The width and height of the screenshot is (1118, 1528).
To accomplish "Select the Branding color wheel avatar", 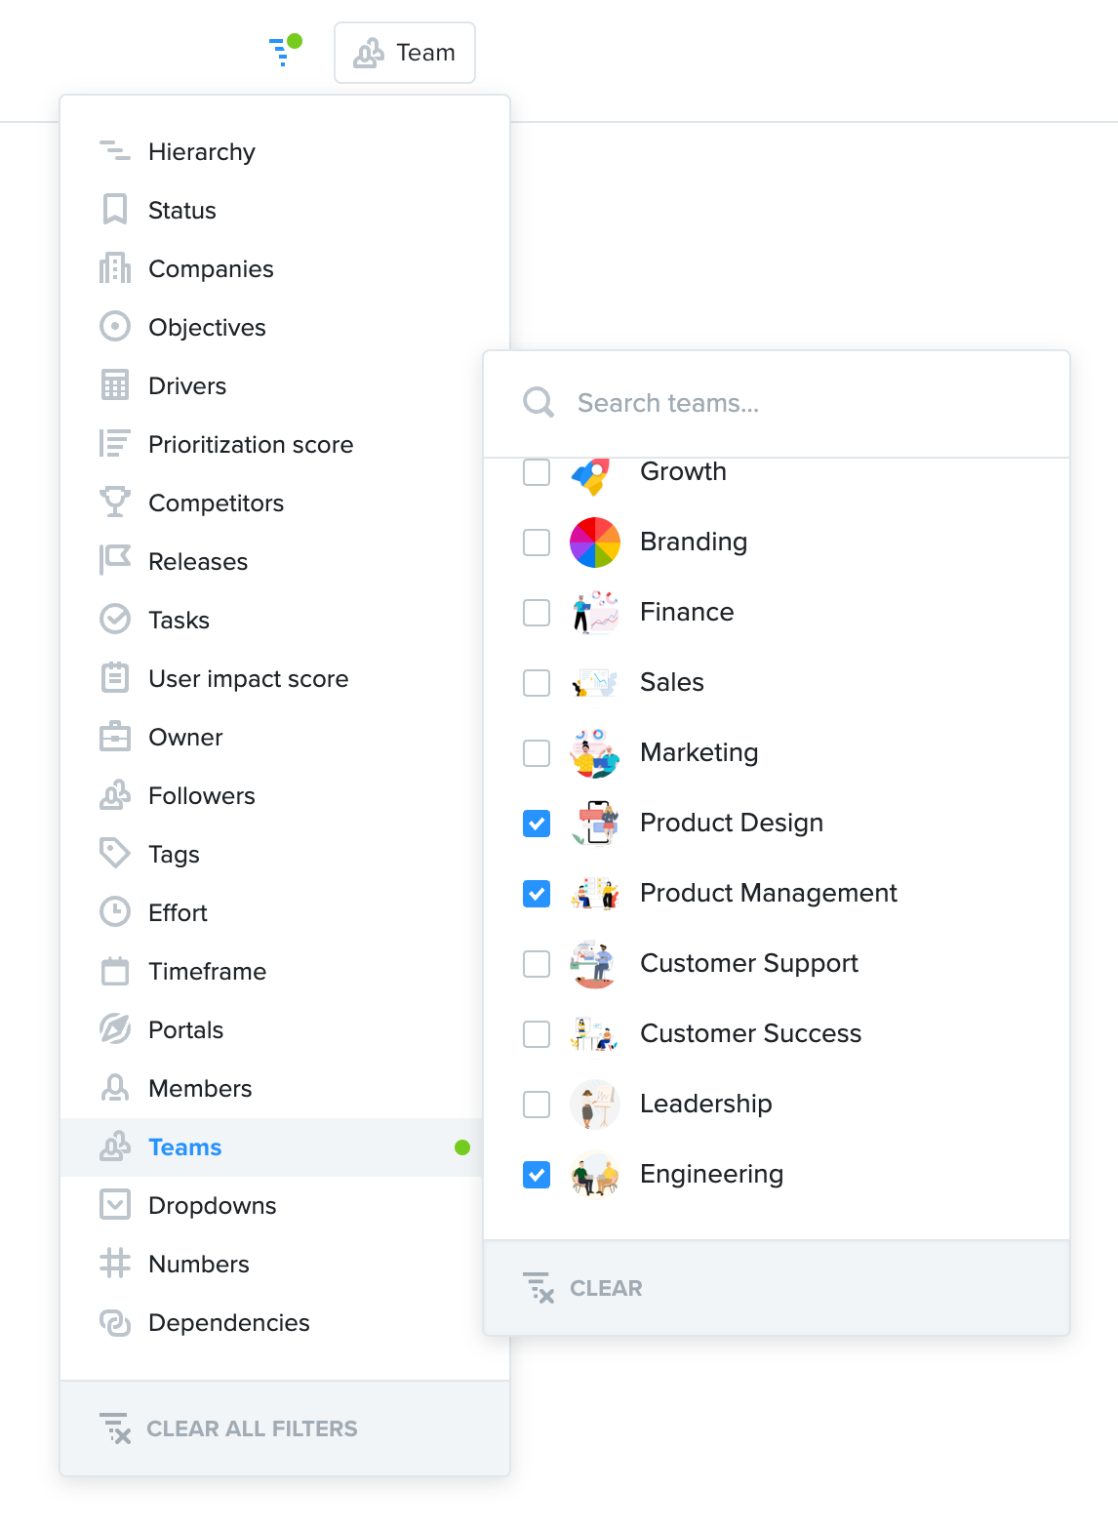I will pos(595,543).
